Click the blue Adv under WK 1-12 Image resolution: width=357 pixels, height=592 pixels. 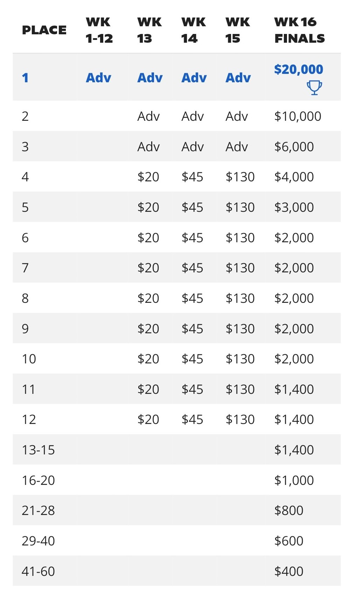click(98, 78)
